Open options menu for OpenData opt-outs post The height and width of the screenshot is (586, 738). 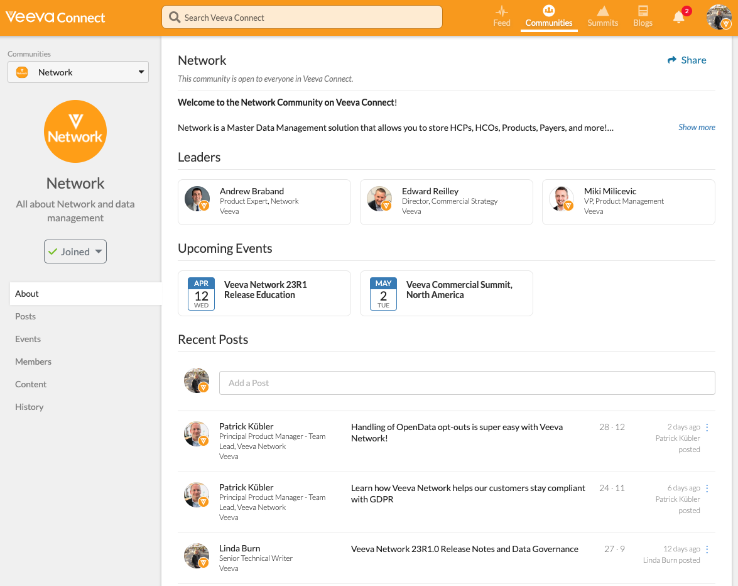pos(707,428)
